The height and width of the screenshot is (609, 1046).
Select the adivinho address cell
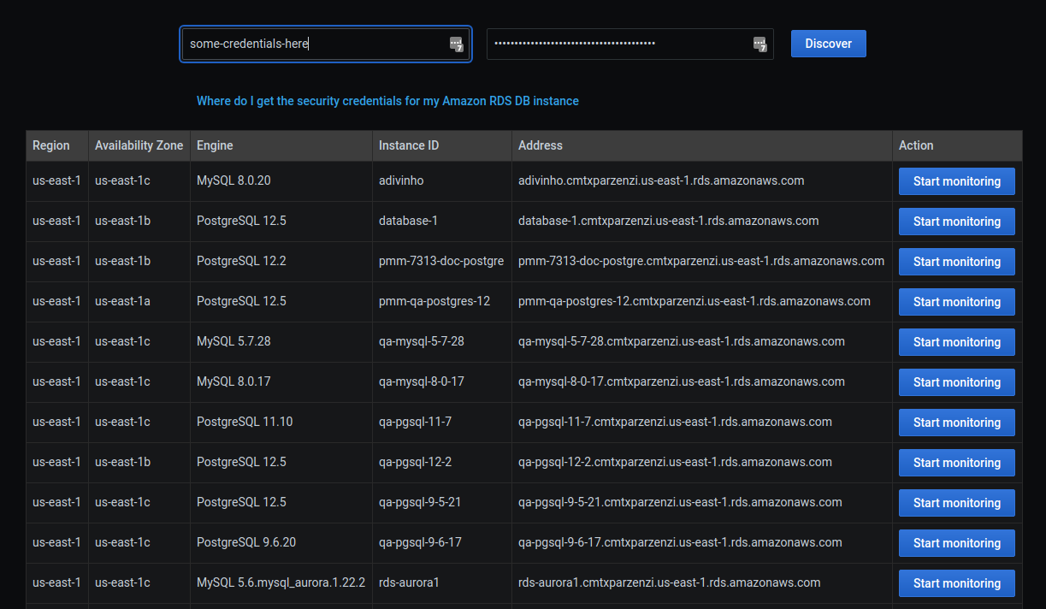coord(660,181)
